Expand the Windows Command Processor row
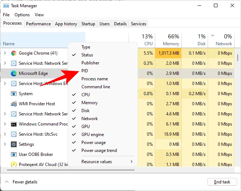Viewport: 241px width, 191px height. pyautogui.click(x=5, y=124)
